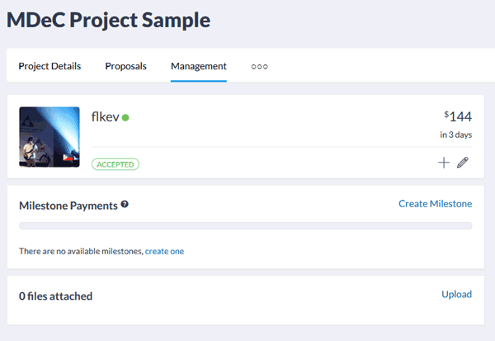Screen dimensions: 495x341
Task: Click the Upload link
Action: 457,294
